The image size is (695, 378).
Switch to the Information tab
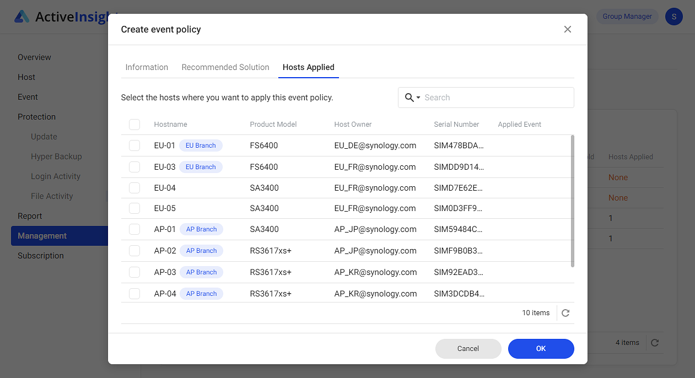click(x=147, y=67)
